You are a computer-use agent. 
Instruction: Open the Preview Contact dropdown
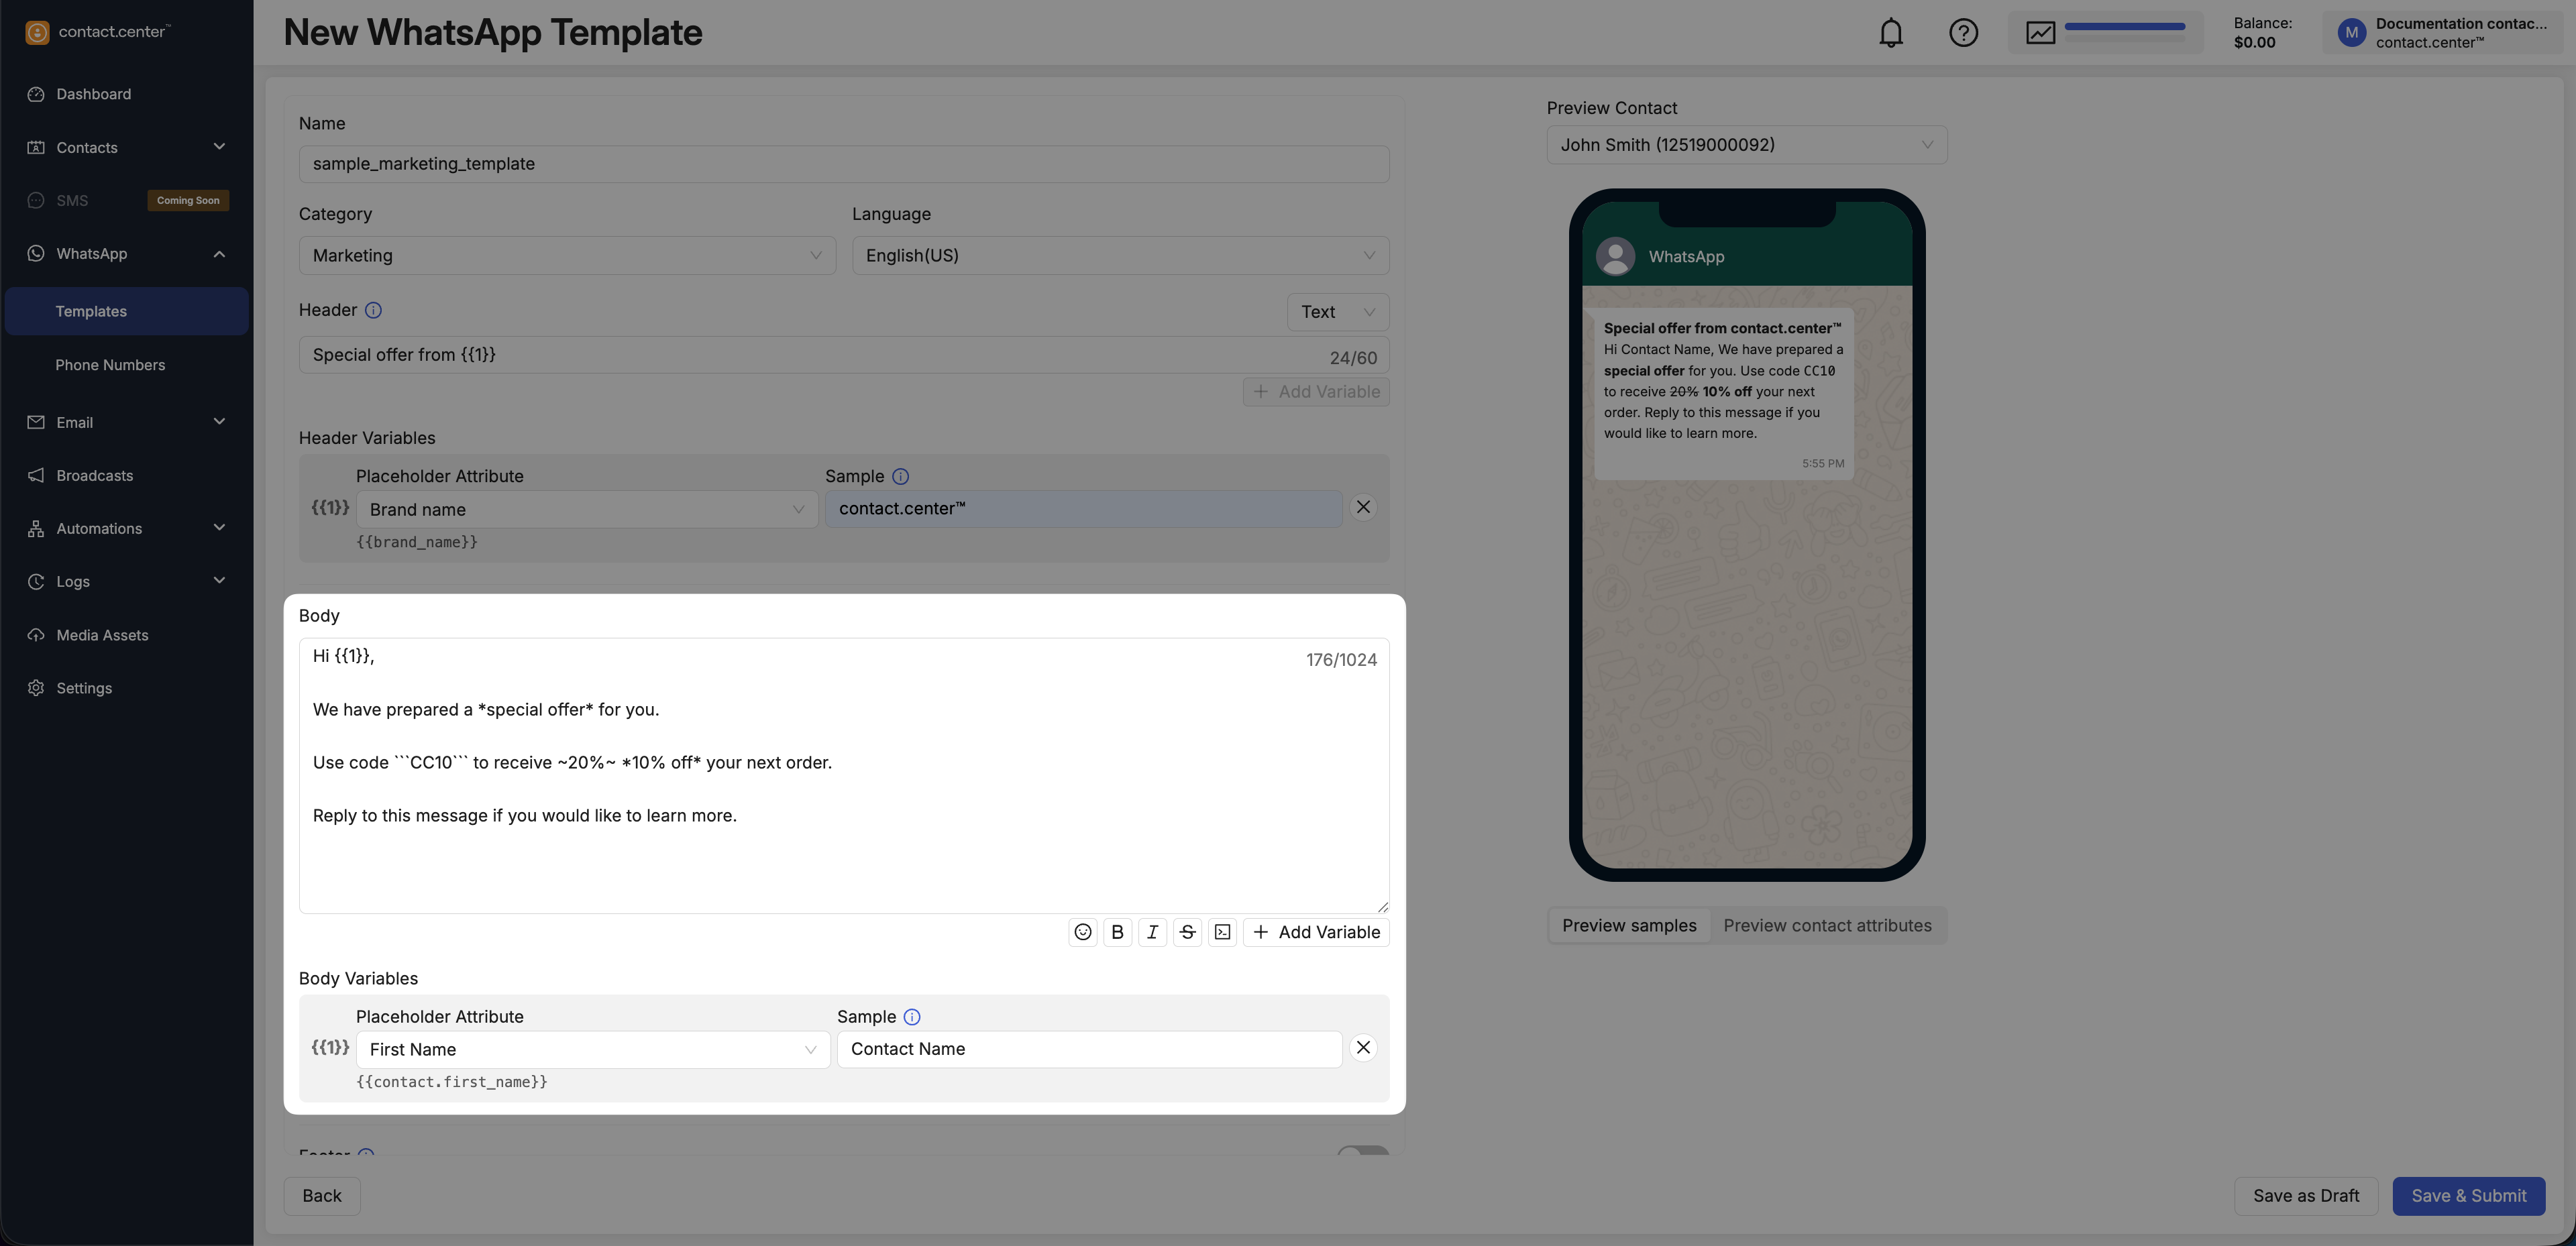coord(1746,145)
